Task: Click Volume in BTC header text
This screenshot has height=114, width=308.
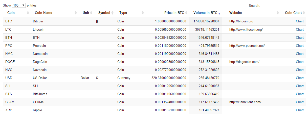Action: 205,13
